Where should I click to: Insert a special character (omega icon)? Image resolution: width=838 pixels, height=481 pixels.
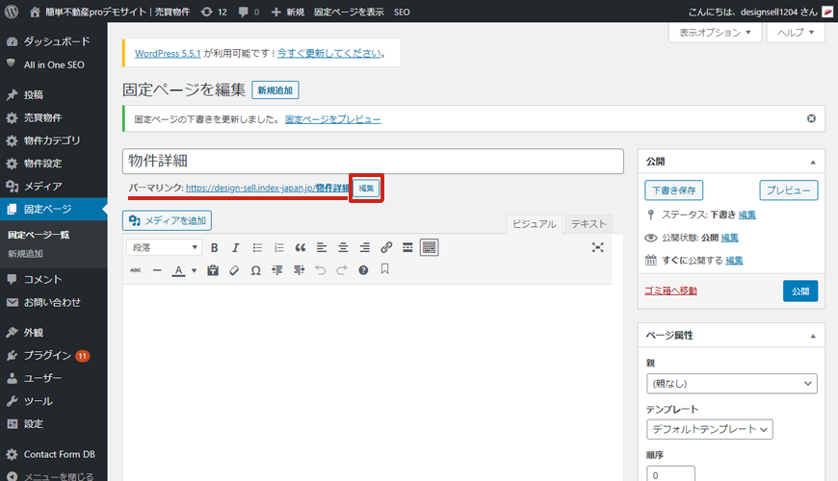coord(255,270)
